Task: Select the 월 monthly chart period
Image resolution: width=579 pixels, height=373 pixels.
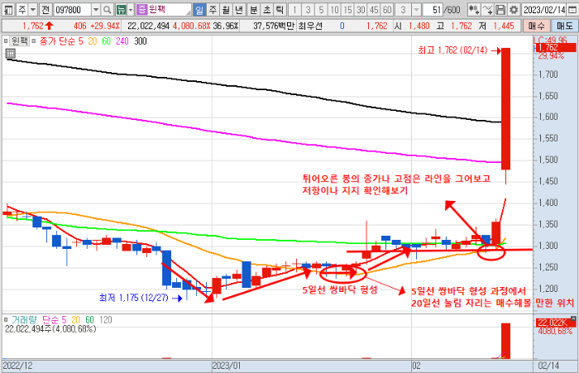Action: [226, 10]
